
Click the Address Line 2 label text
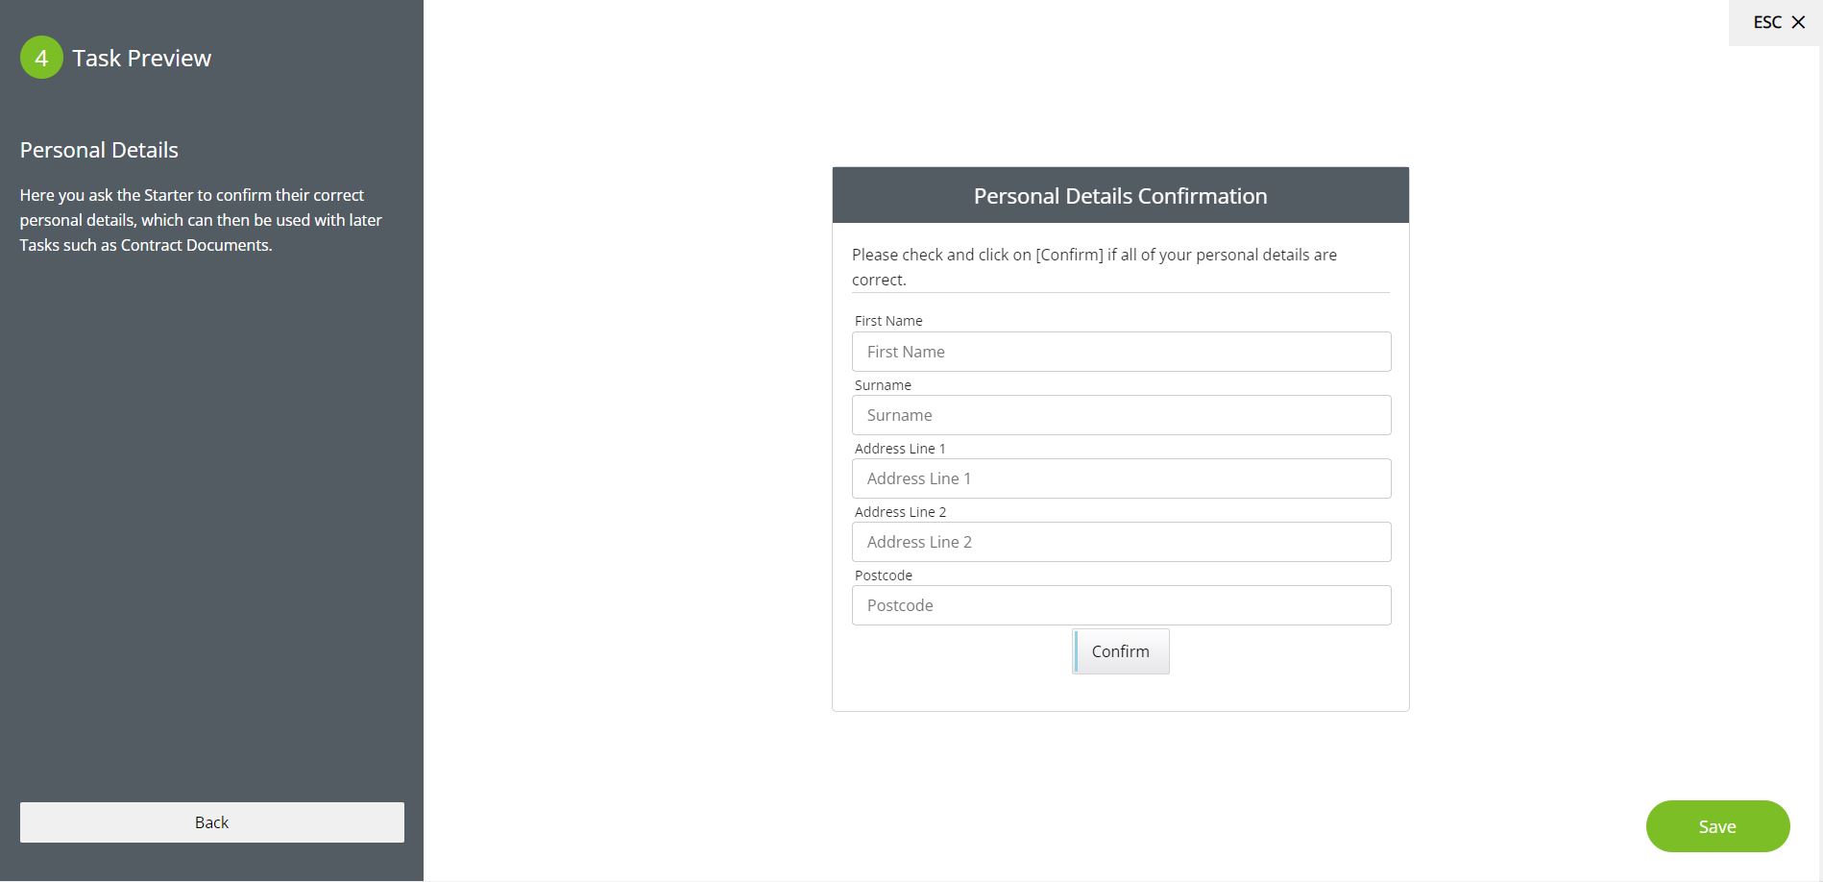click(900, 512)
